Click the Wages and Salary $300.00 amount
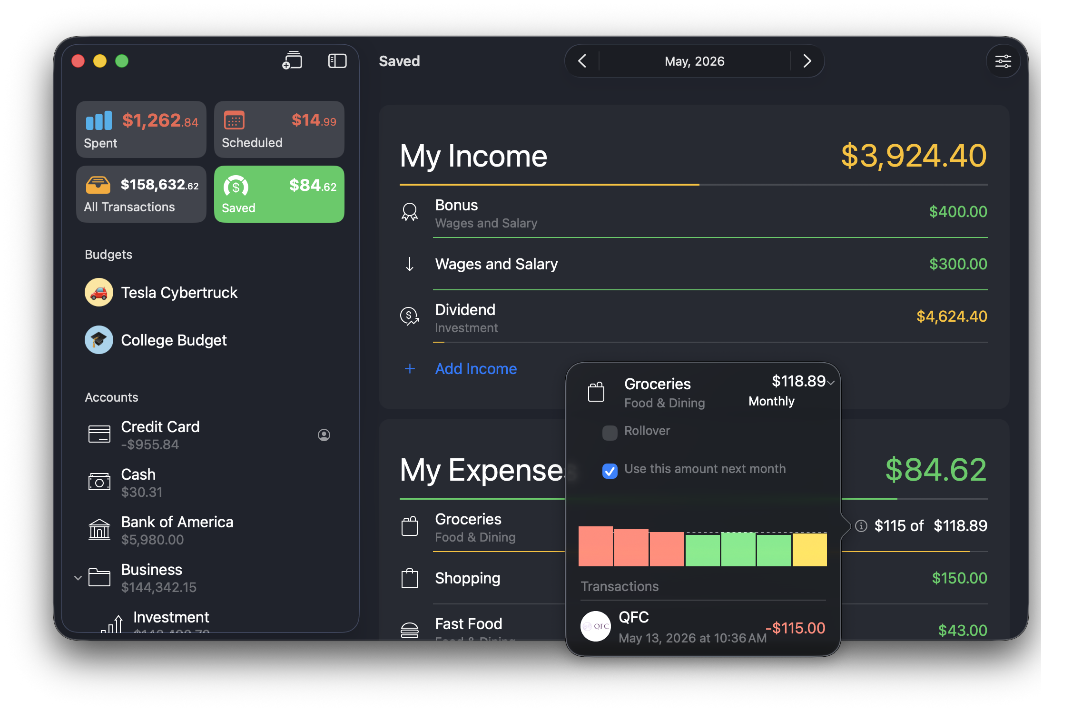Viewport: 1082px width, 711px height. point(958,264)
